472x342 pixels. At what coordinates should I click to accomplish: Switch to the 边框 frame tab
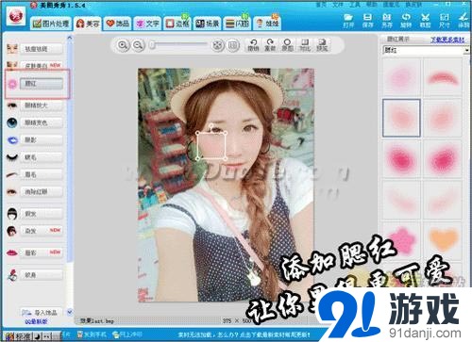point(177,24)
